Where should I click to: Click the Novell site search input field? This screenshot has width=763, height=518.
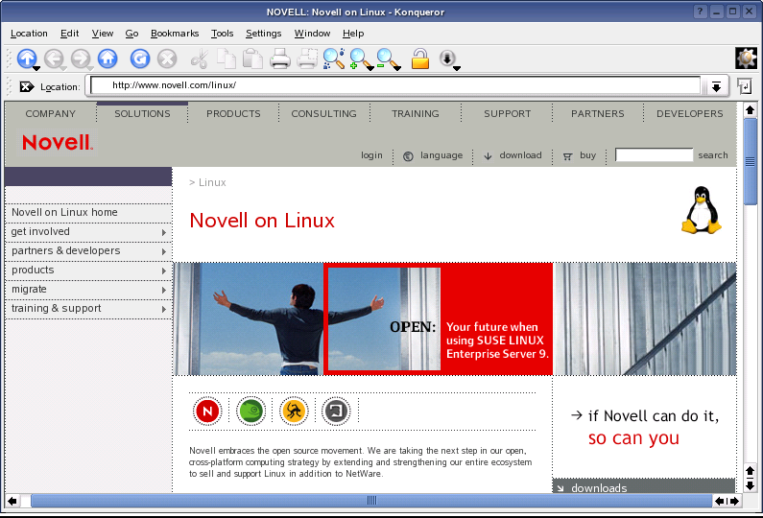654,155
